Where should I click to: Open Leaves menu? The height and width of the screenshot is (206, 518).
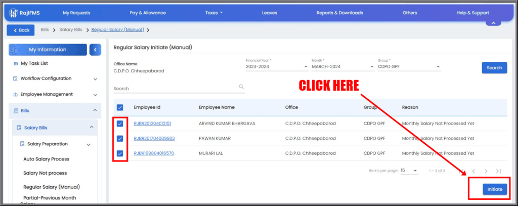coord(270,13)
